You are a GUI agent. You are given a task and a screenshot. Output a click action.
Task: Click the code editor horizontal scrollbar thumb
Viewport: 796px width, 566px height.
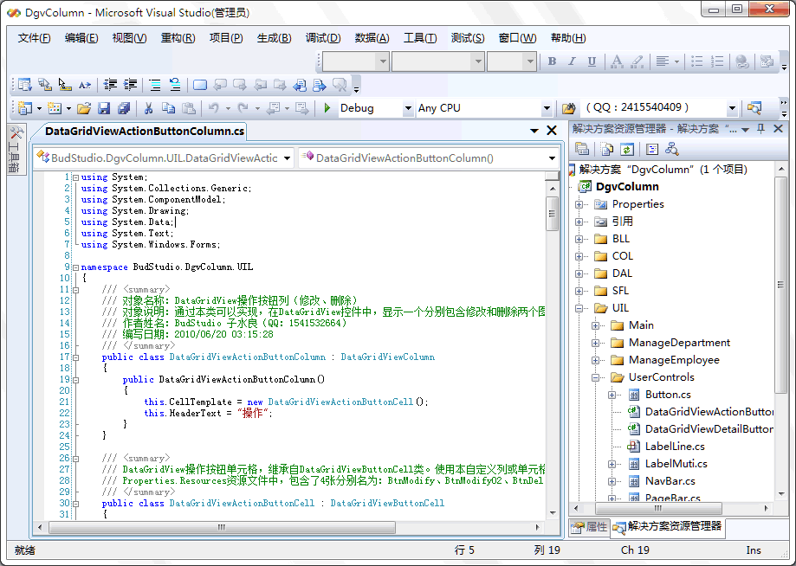pos(222,527)
